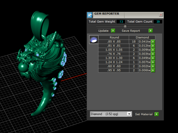Click the 0.049tw weight cell
The width and height of the screenshot is (178, 133).
145,58
